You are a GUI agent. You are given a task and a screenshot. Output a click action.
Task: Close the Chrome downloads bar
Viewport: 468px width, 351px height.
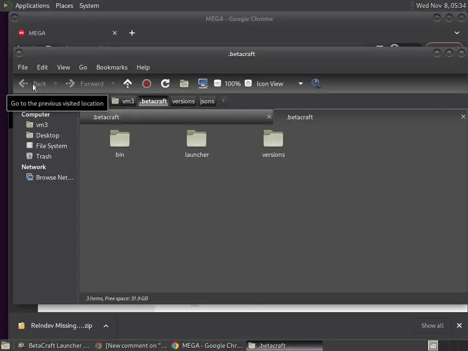tap(459, 325)
